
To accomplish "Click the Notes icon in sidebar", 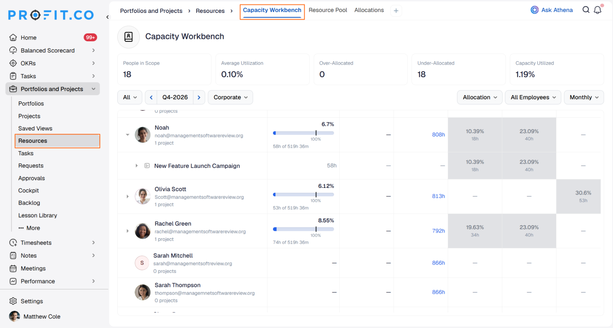I will (x=13, y=255).
